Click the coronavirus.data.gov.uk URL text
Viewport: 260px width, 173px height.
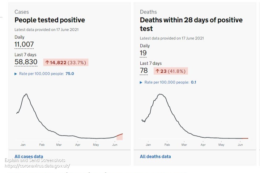(37, 166)
